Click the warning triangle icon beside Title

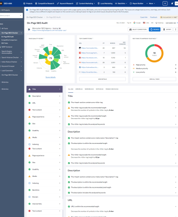[29, 89]
